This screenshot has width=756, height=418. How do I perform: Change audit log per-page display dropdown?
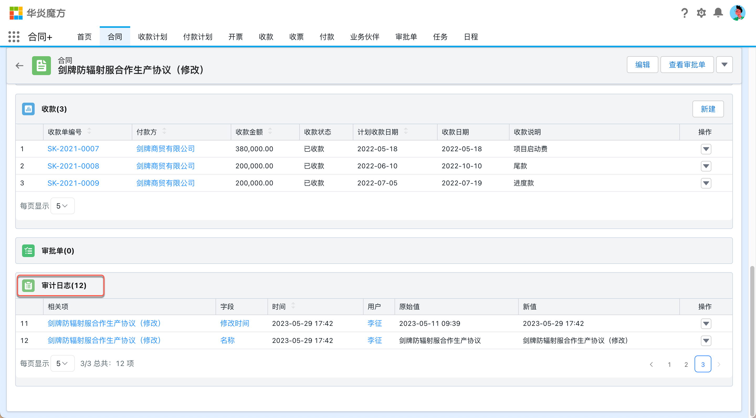pyautogui.click(x=62, y=363)
